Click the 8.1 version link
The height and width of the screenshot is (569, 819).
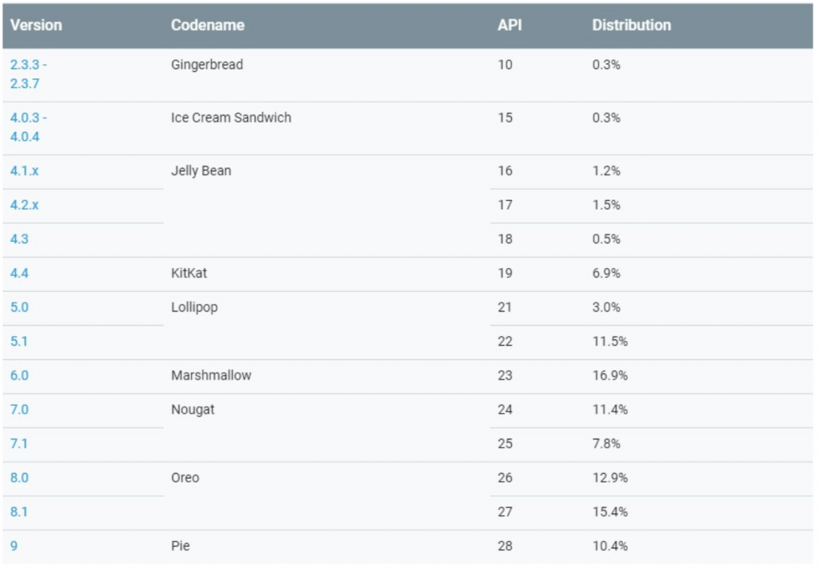tap(19, 511)
